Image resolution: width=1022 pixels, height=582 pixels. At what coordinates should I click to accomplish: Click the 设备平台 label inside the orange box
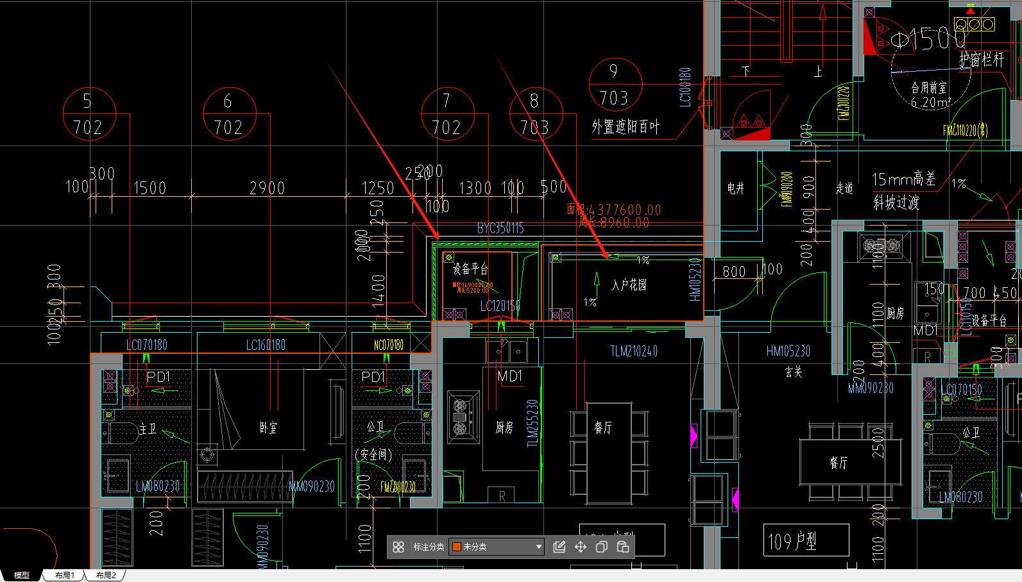(470, 269)
